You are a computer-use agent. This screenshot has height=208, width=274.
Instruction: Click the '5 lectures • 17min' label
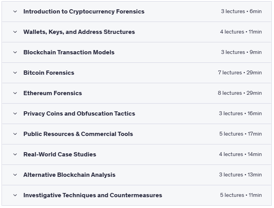tap(240, 134)
